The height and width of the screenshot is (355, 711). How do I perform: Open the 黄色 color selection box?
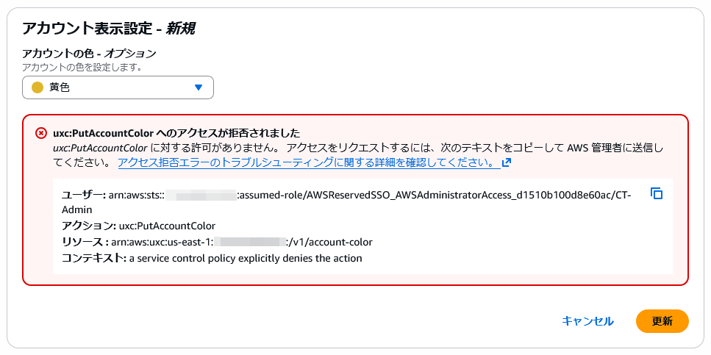(118, 87)
